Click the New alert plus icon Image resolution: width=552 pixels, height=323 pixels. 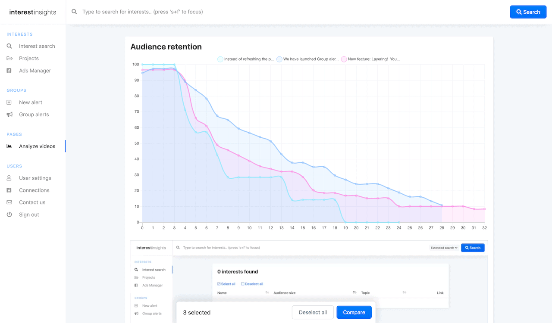point(9,102)
